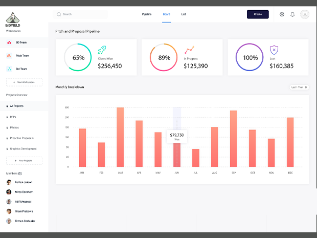Switch to the List tab
The image size is (317, 238).
click(x=184, y=14)
